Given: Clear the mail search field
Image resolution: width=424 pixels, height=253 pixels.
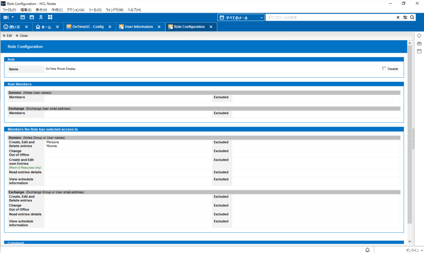Looking at the screenshot, I should pyautogui.click(x=398, y=18).
